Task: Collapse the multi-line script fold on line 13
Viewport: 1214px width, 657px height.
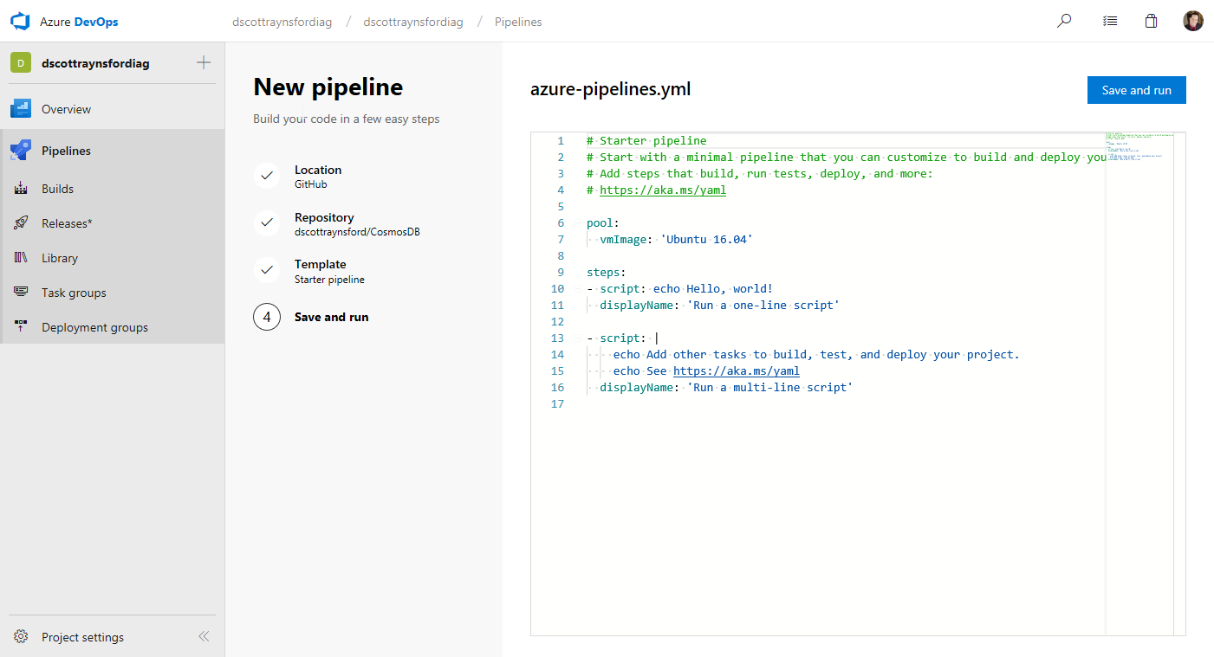Action: click(x=577, y=338)
